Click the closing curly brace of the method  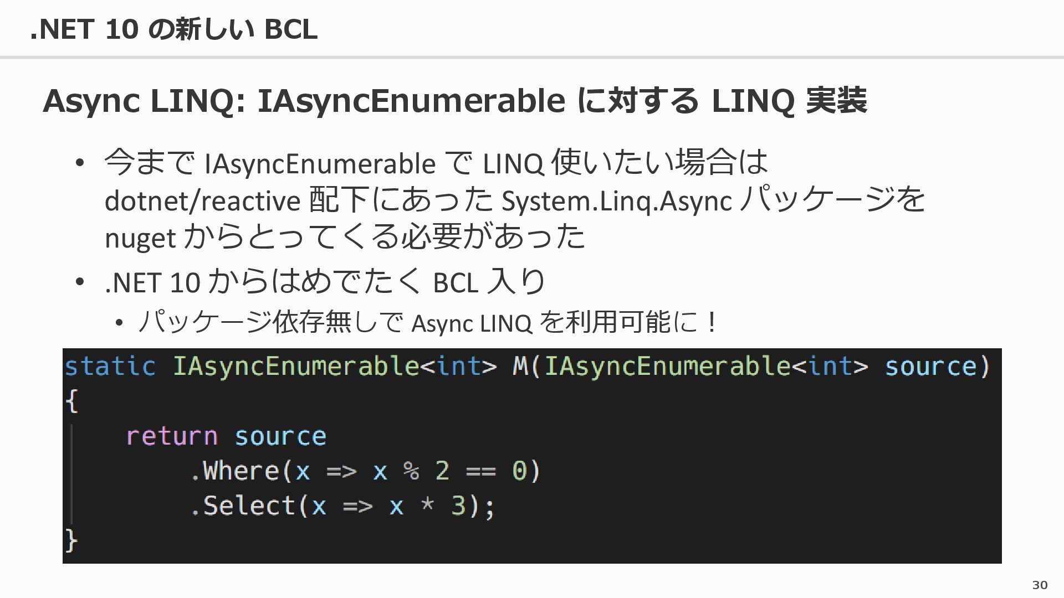pos(71,540)
